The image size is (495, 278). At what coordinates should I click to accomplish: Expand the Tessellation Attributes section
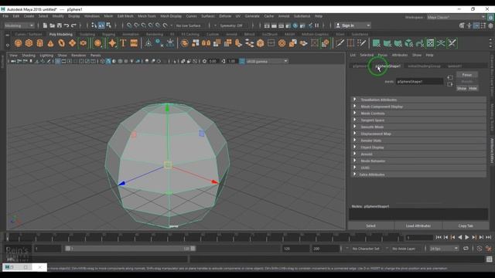coord(418,100)
